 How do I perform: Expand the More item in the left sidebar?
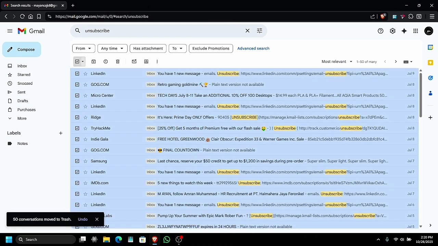[22, 118]
